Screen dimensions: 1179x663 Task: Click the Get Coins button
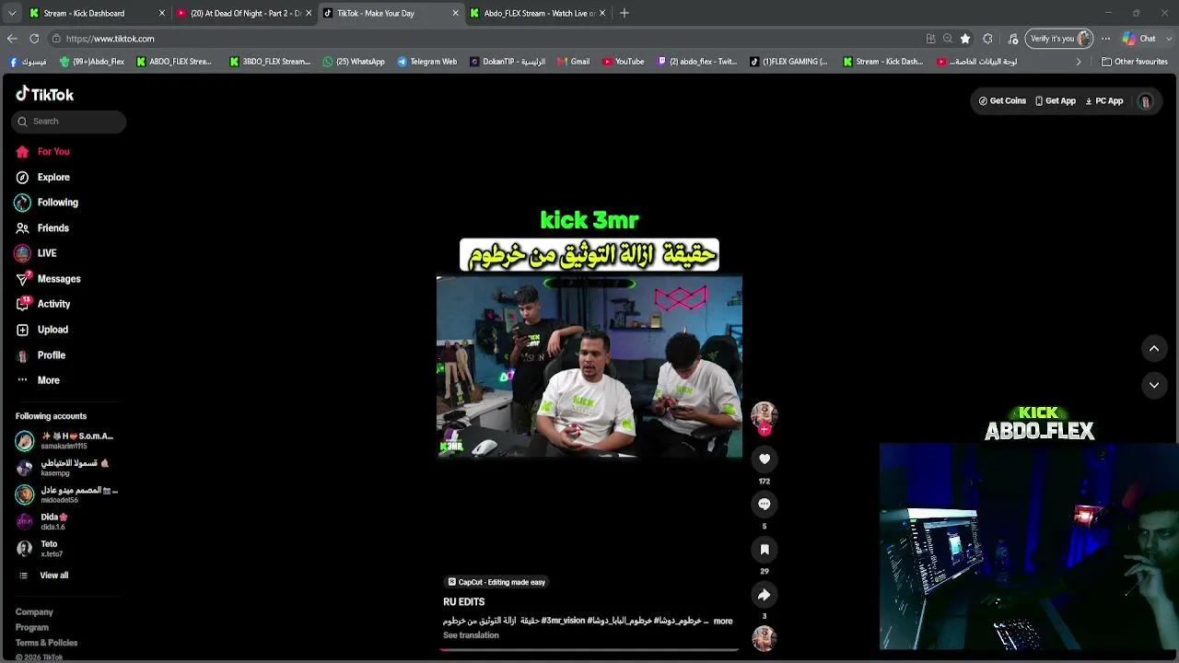pos(1002,101)
